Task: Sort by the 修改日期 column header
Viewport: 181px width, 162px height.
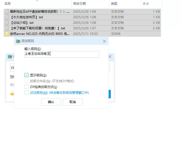Action: pyautogui.click(x=79, y=4)
